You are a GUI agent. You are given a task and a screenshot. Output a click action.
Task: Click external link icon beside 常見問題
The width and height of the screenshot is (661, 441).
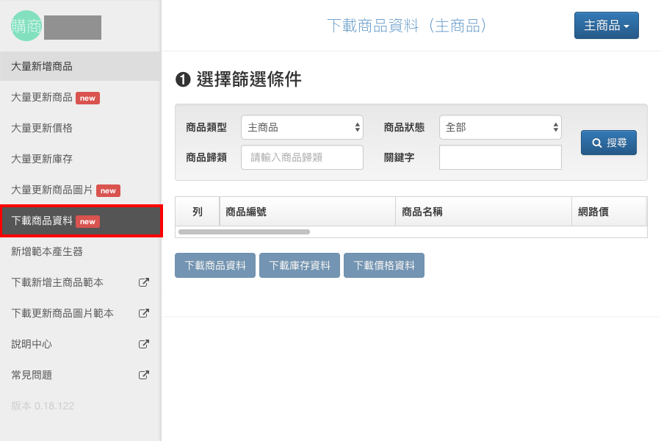[144, 375]
